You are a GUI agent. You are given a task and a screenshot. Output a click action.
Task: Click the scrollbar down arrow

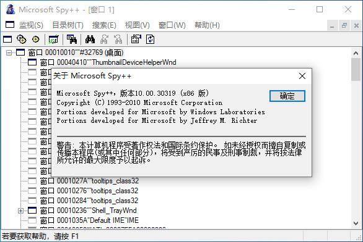(356, 223)
